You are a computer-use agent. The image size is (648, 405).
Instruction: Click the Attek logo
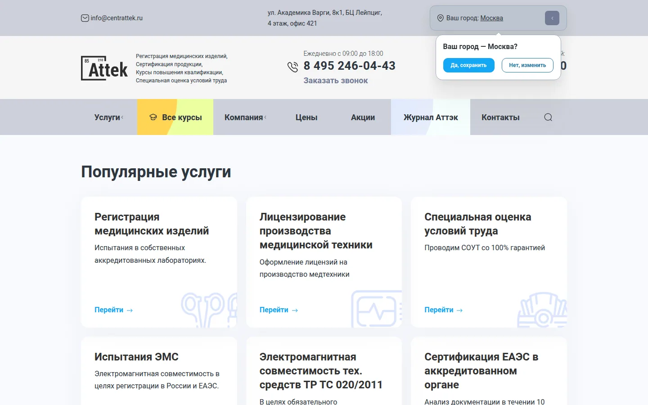click(104, 68)
